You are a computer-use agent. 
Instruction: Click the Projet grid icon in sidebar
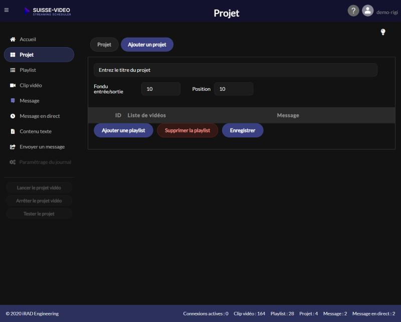[x=13, y=55]
